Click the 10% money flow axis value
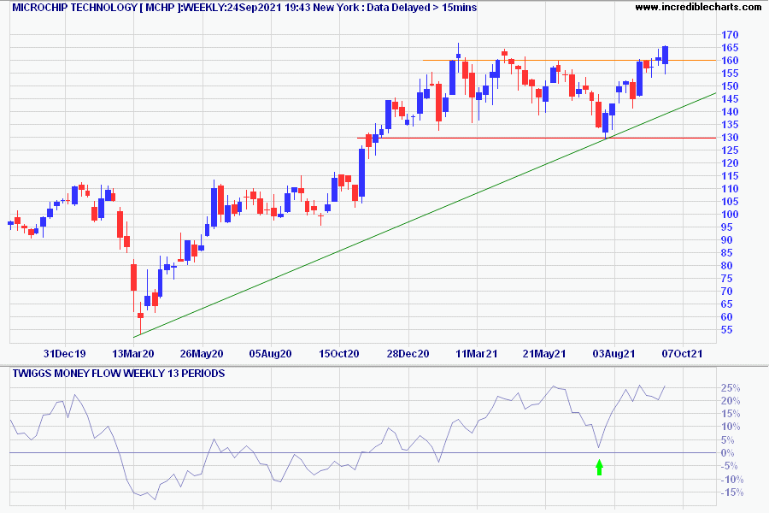This screenshot has width=769, height=513. click(731, 427)
